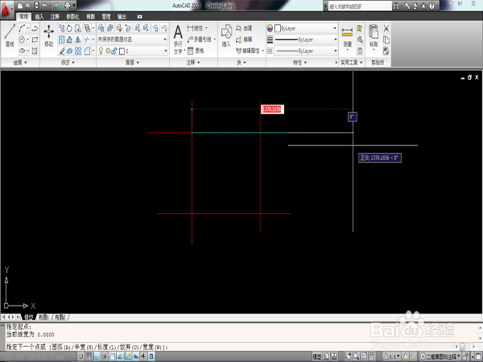Toggle Object Snap in the status bar

point(112,356)
